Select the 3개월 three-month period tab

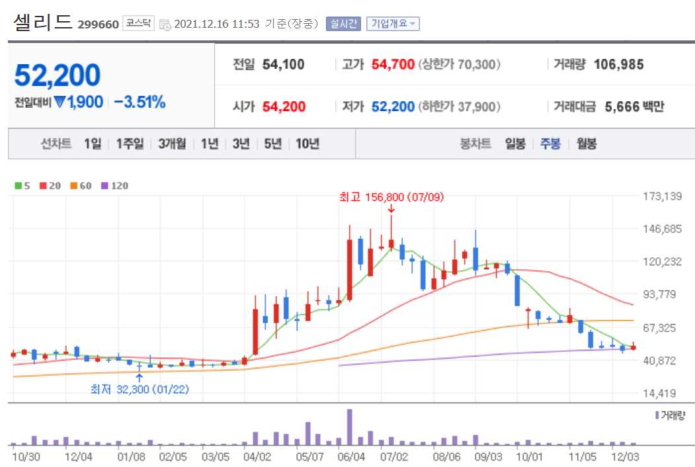coord(172,143)
